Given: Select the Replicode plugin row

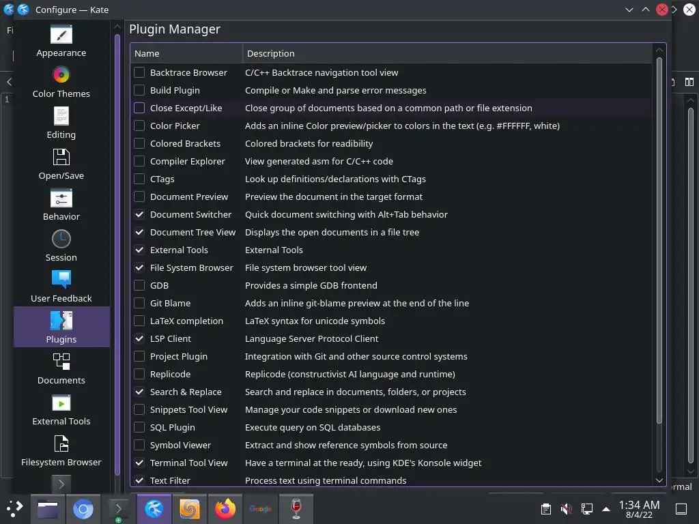Looking at the screenshot, I should click(x=391, y=375).
